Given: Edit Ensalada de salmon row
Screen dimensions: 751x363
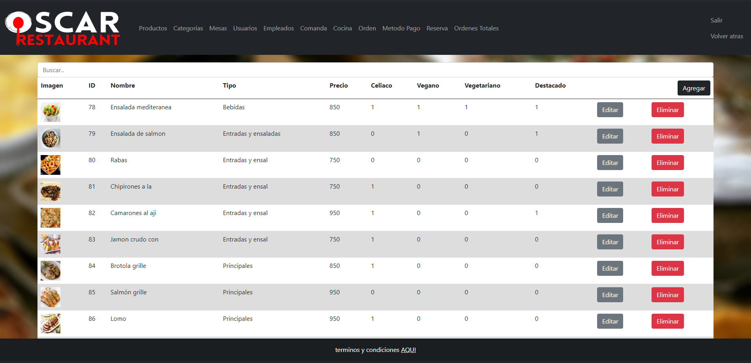Looking at the screenshot, I should [x=610, y=136].
